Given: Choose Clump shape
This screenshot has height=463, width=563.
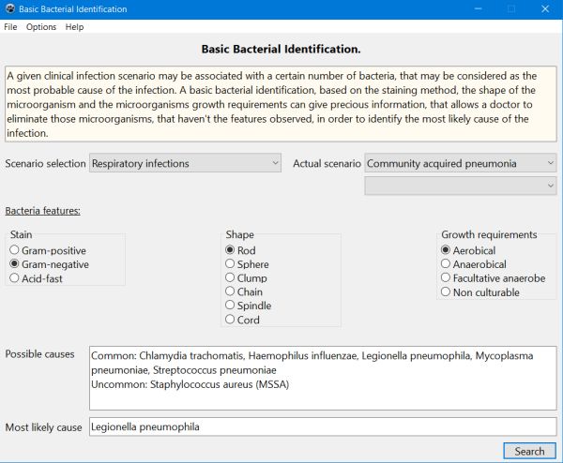Looking at the screenshot, I should point(246,278).
